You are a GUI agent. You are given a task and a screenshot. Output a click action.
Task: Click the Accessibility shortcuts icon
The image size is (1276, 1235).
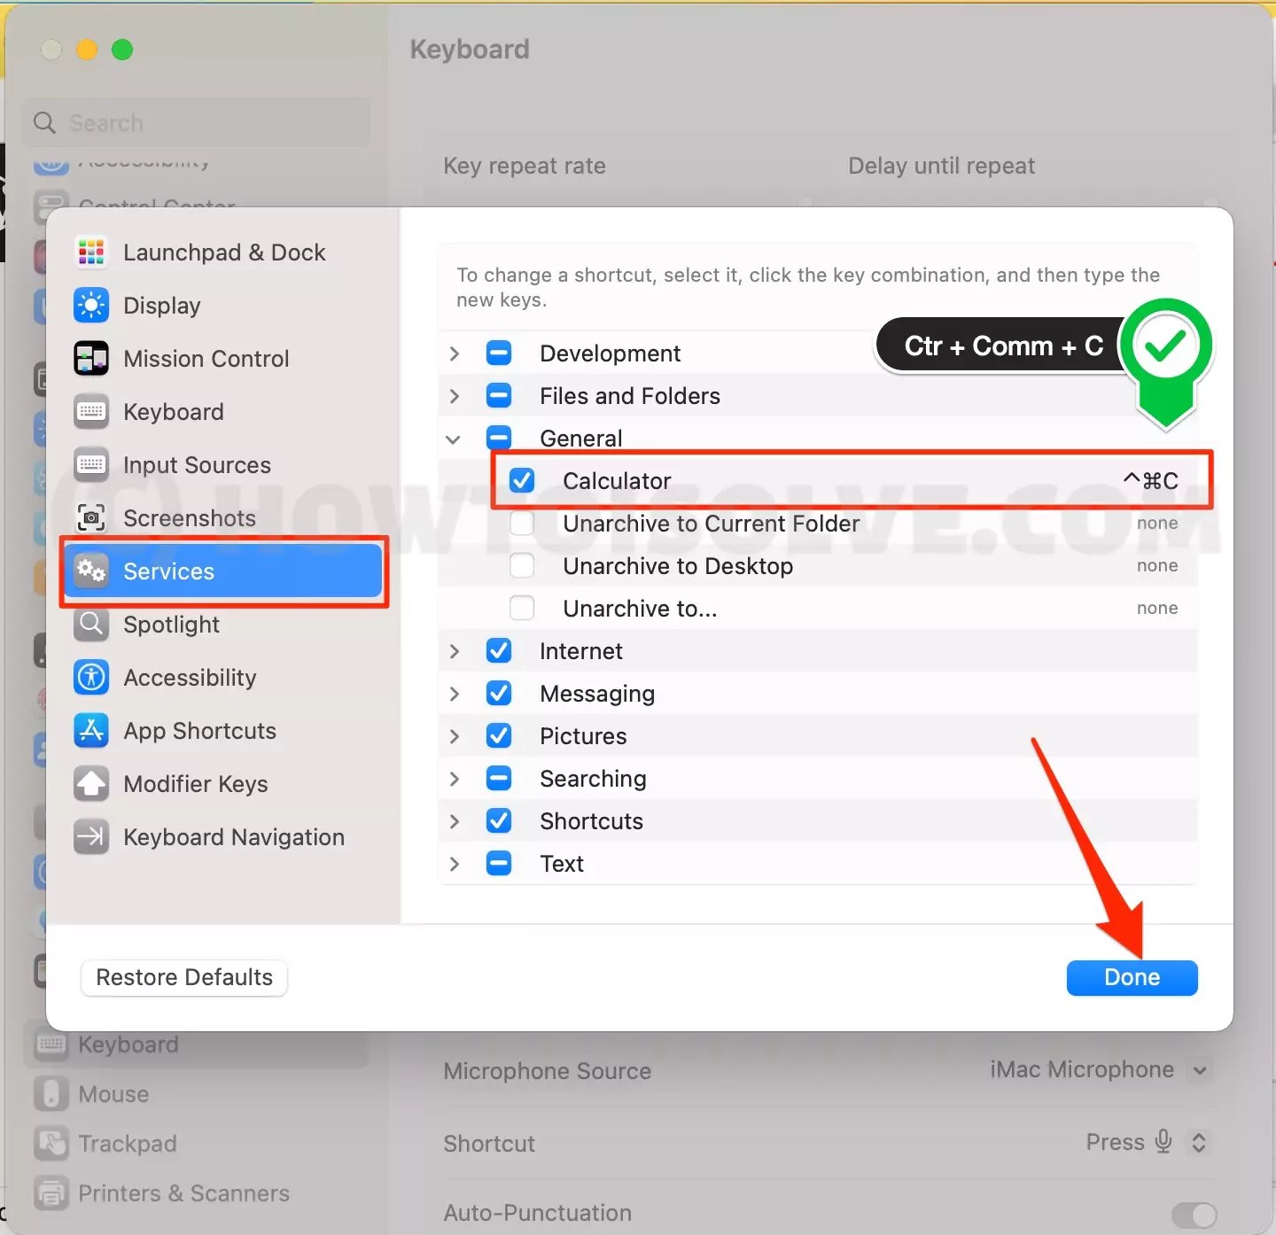[90, 677]
